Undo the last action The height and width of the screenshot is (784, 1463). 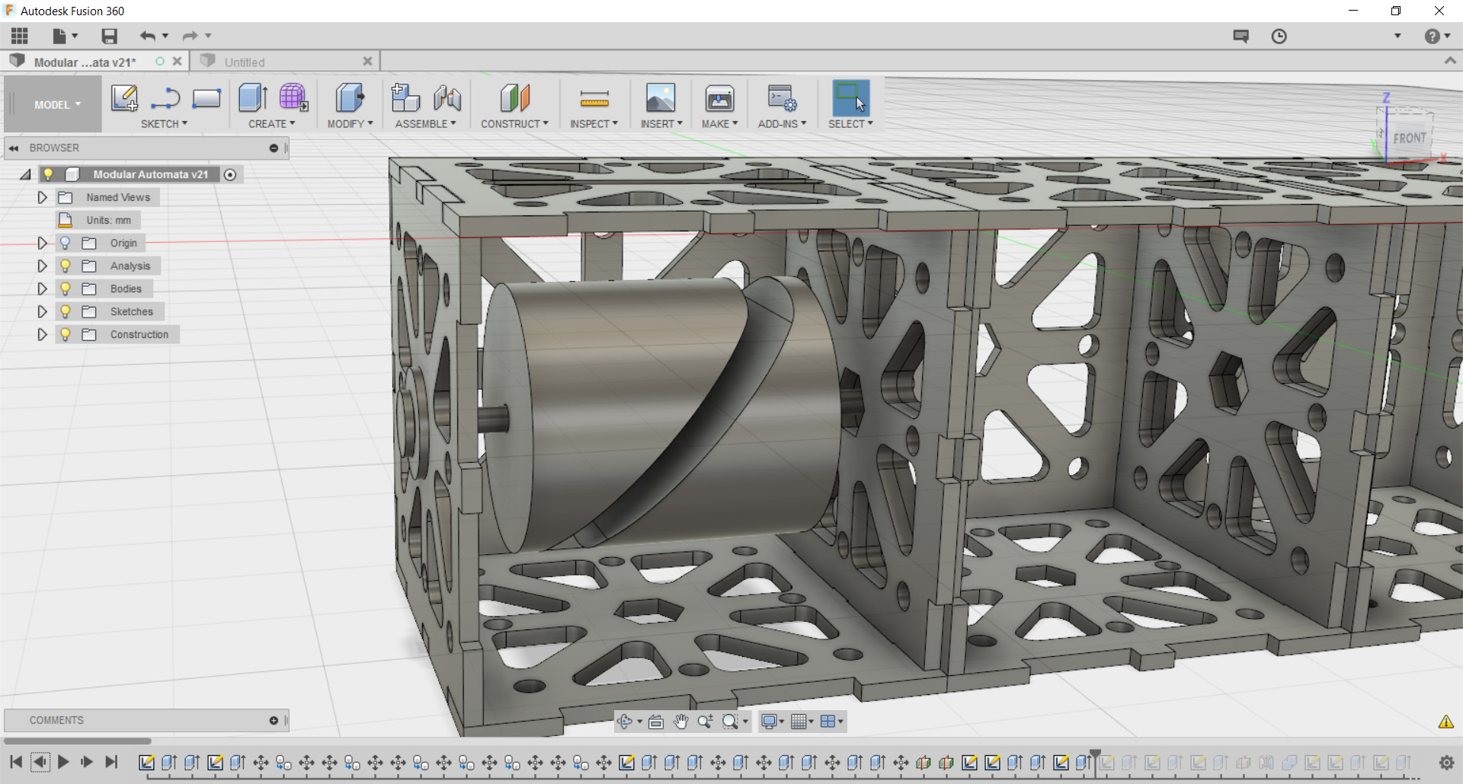[x=147, y=36]
